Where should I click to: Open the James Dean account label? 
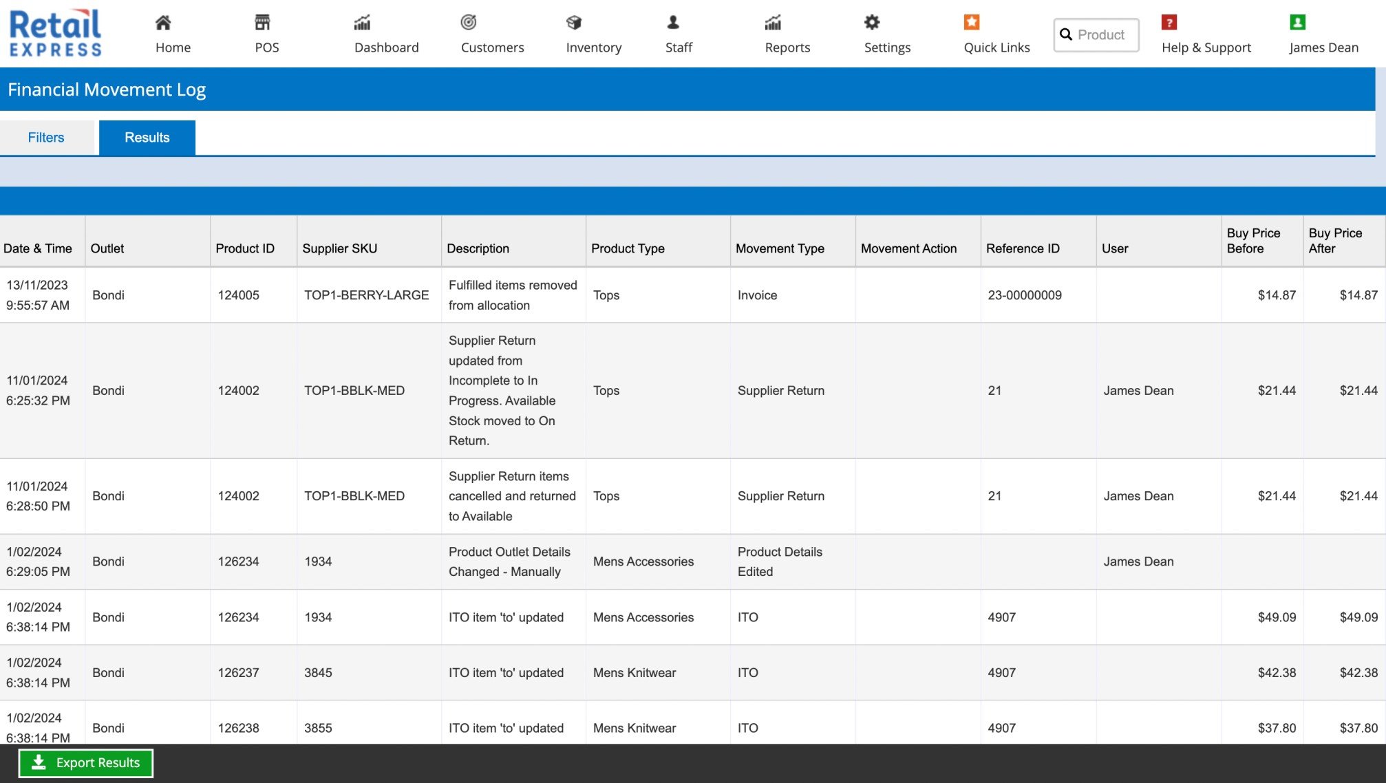pos(1323,47)
